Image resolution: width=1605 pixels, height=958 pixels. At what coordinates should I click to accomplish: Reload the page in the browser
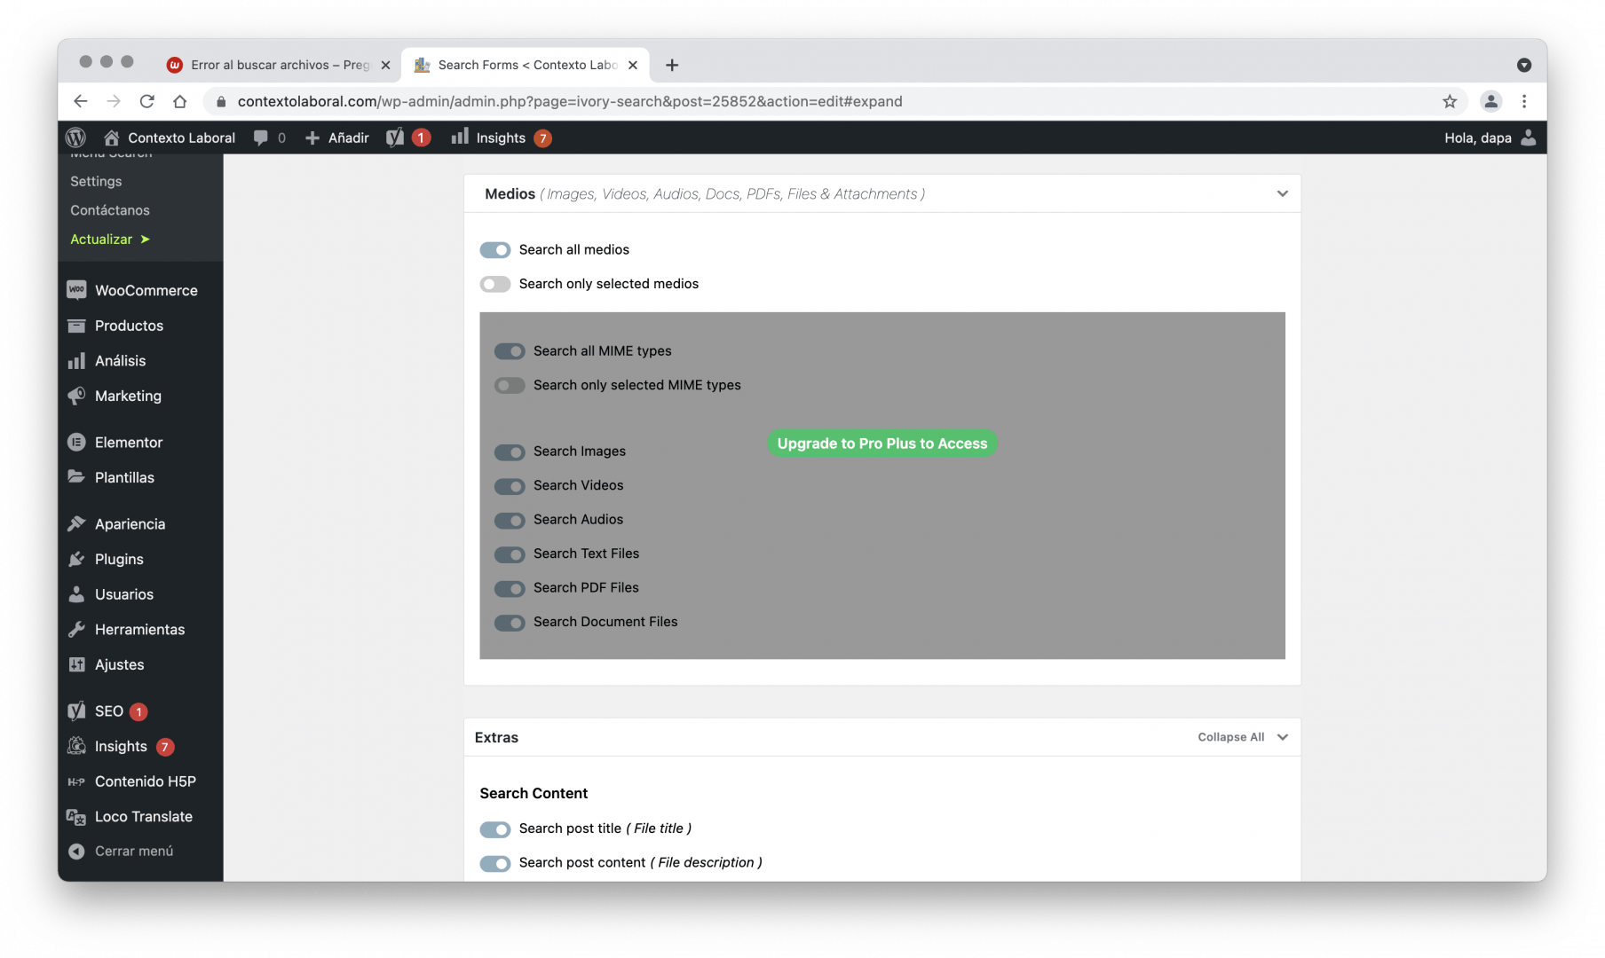147,101
